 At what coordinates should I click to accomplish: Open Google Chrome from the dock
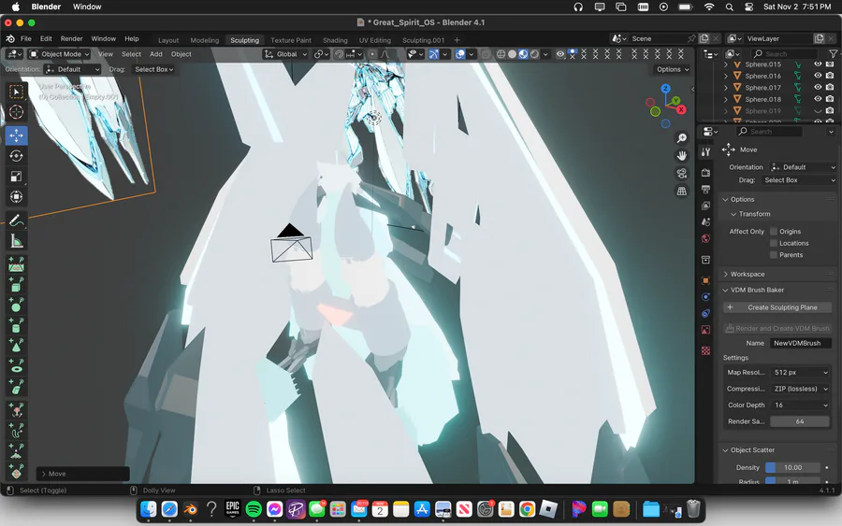tap(527, 509)
